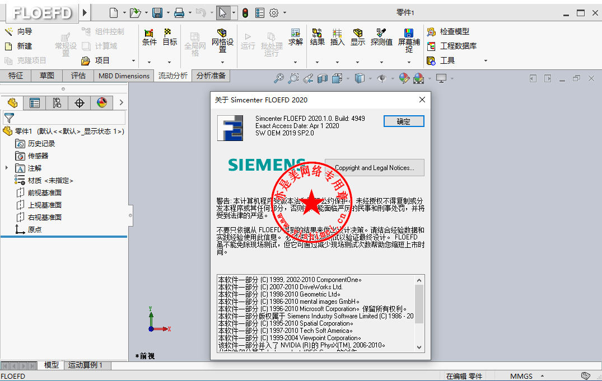Switch to the 分析准备 tab
Viewport: 602px width, 381px height.
point(211,76)
